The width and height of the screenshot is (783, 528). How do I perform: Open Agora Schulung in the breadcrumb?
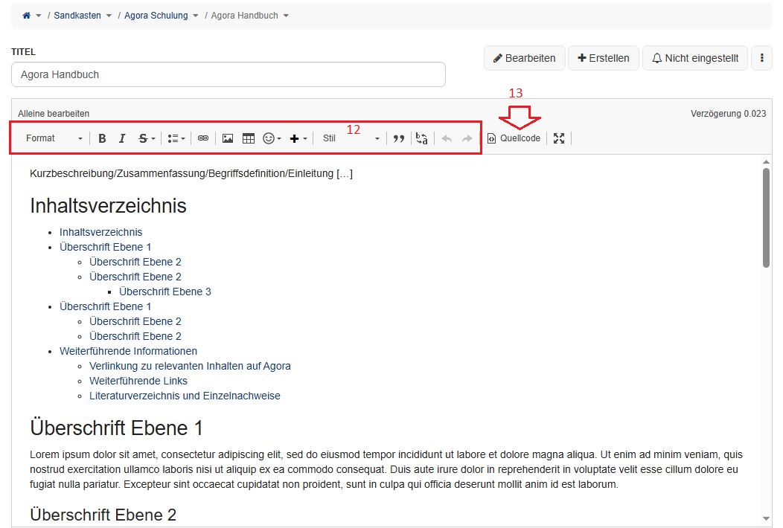[156, 16]
